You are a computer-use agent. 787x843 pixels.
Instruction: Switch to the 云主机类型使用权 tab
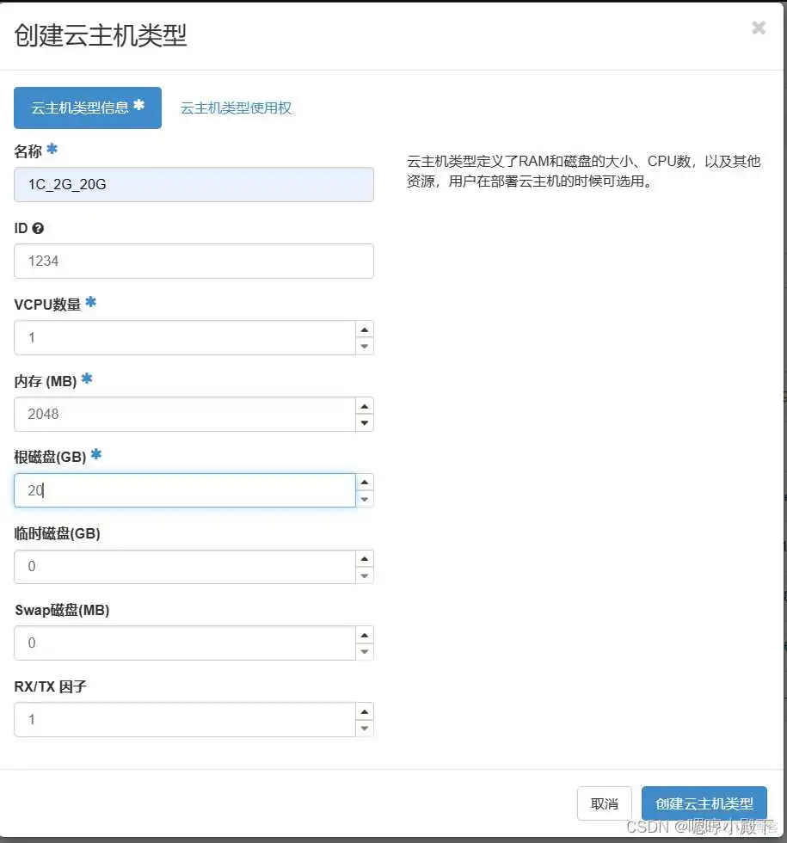237,108
